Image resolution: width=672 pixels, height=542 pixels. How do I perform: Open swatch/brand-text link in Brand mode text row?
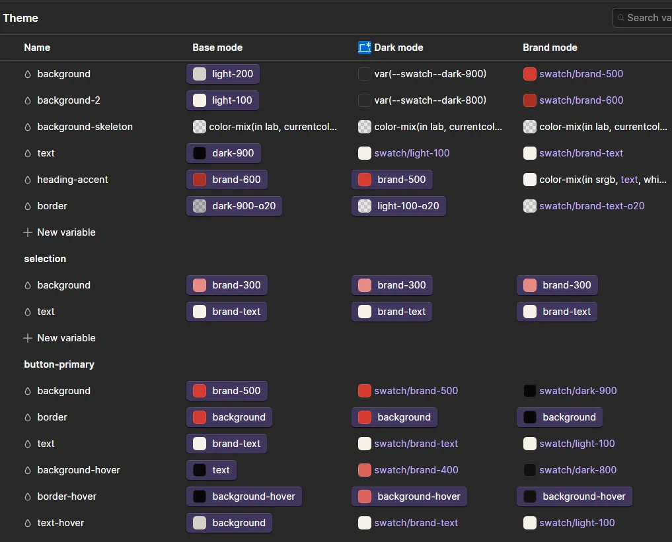tap(581, 153)
